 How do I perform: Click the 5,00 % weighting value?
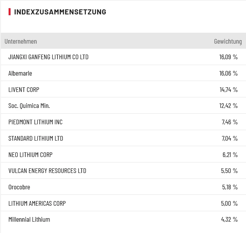(229, 203)
